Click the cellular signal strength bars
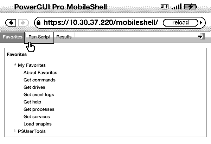The image size is (211, 144). (x=177, y=7)
